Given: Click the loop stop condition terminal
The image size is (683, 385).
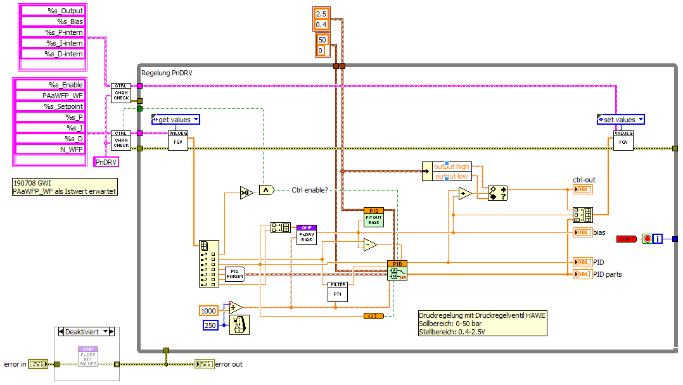Looking at the screenshot, I should tap(648, 239).
